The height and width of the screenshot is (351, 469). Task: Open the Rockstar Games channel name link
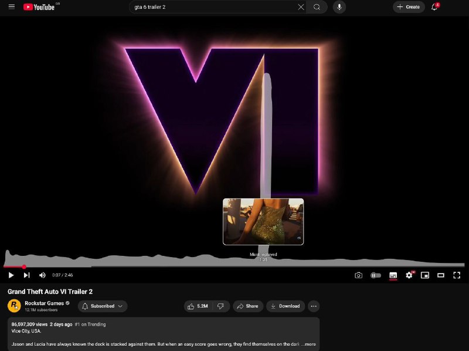pyautogui.click(x=45, y=303)
